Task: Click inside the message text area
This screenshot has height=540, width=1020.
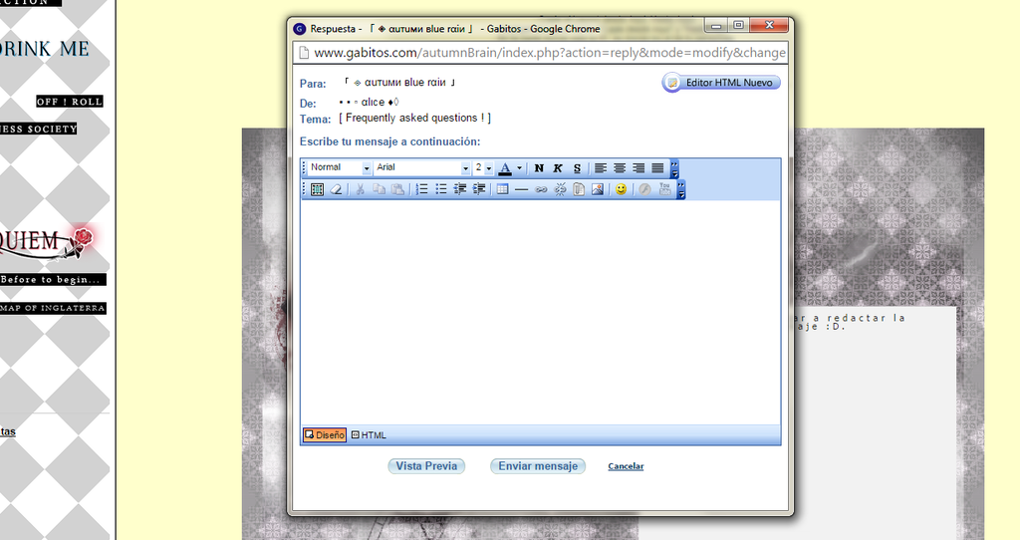Action: point(540,309)
